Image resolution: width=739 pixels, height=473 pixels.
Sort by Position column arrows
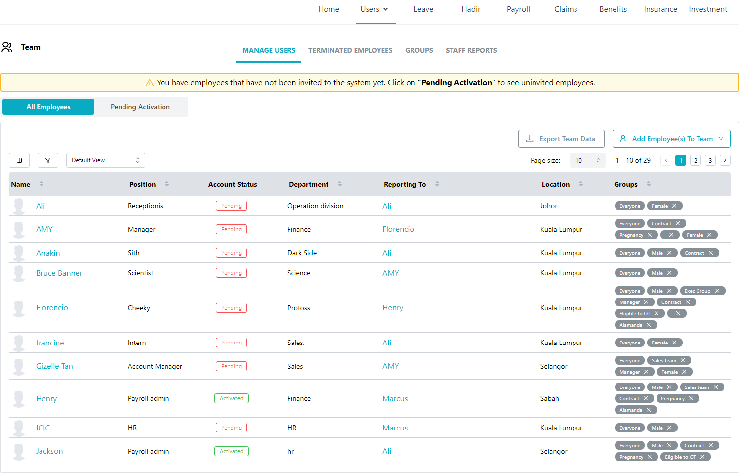coord(167,184)
